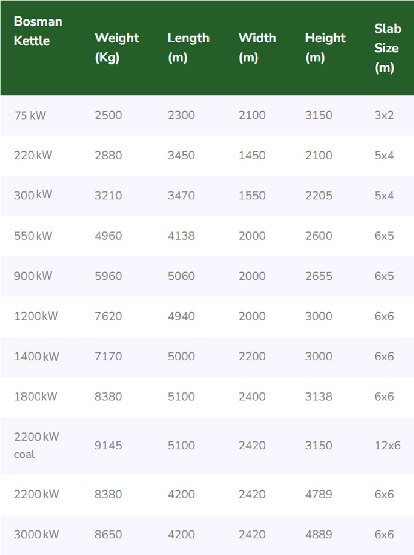This screenshot has height=555, width=414.
Task: Select the Height (m) header cell
Action: pyautogui.click(x=325, y=48)
